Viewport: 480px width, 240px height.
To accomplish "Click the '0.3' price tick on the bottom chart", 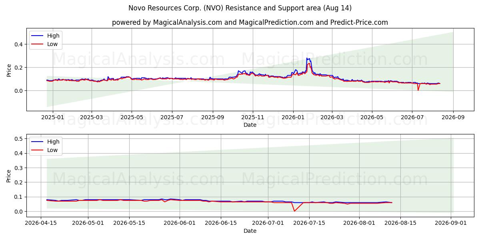I will 20,168.
